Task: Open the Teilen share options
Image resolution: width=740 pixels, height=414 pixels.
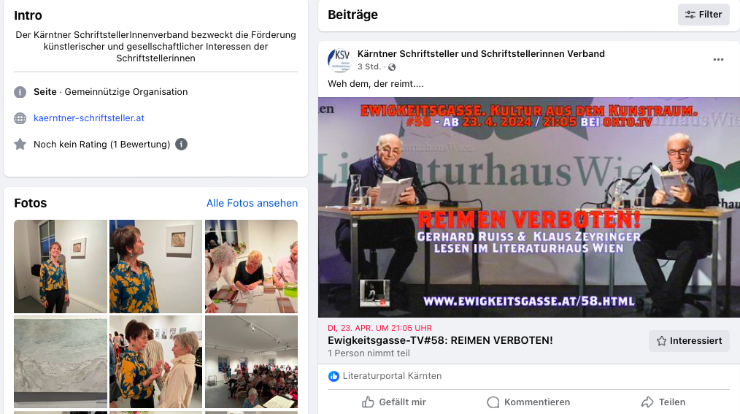Action: [x=663, y=402]
